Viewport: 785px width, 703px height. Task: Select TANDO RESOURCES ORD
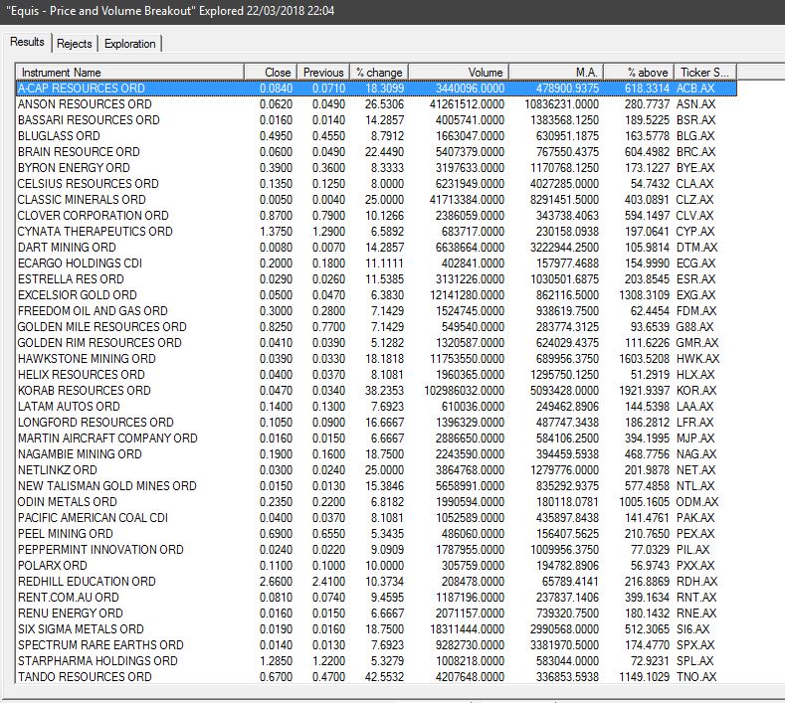tap(376, 677)
